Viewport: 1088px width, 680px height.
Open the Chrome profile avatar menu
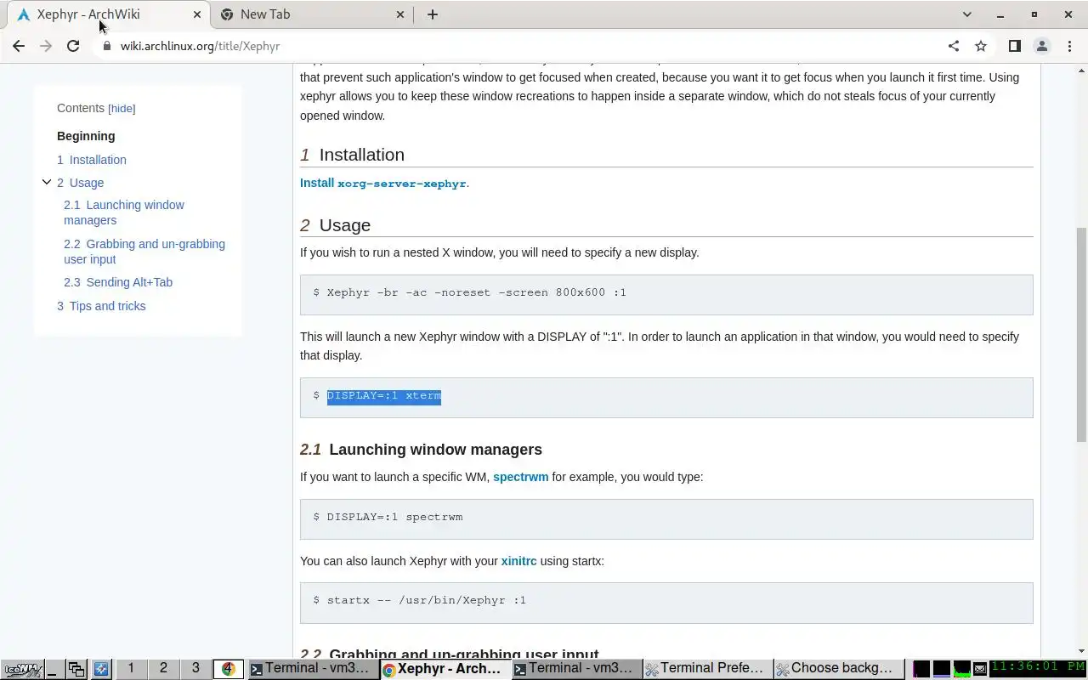1041,46
